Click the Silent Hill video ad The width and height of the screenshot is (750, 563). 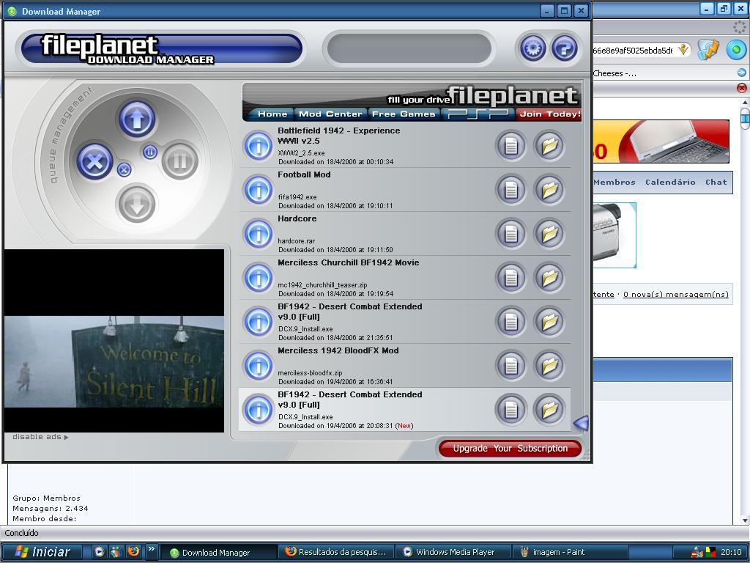point(114,340)
